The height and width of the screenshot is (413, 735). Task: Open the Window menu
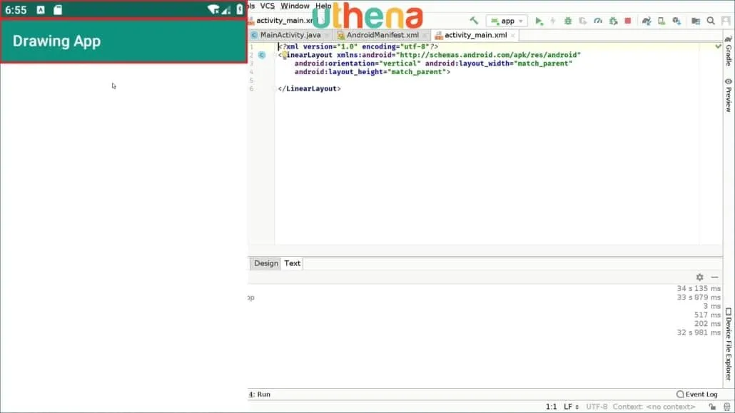pos(295,6)
